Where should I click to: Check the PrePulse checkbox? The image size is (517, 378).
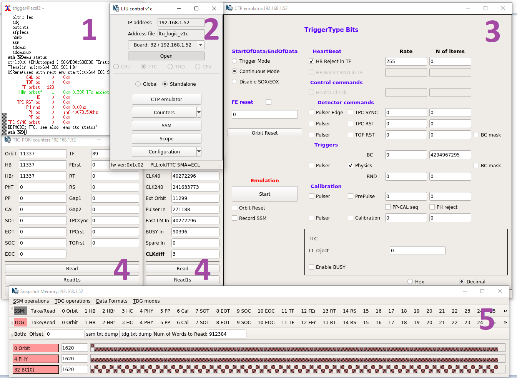tap(351, 196)
